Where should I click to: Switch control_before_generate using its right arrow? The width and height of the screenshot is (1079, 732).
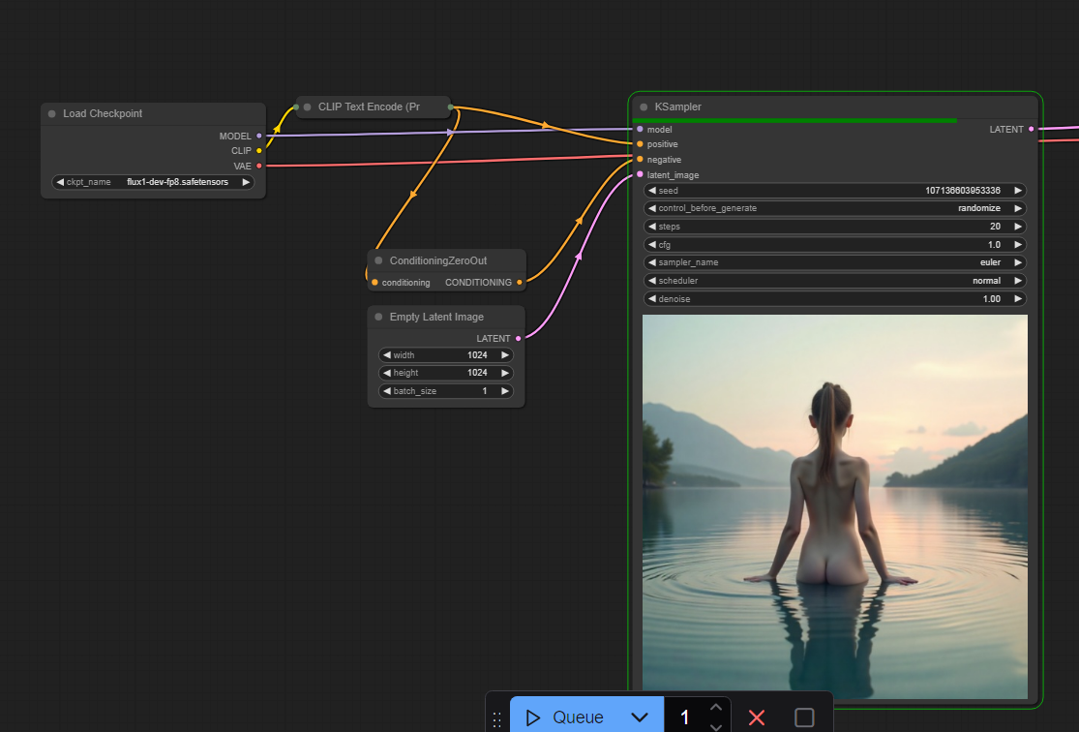(x=1018, y=208)
